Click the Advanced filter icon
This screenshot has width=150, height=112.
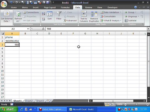[65, 21]
